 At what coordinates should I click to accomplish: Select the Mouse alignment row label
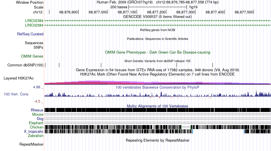[x=38, y=115]
